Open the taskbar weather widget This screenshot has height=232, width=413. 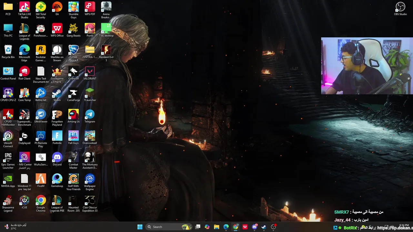(15, 227)
